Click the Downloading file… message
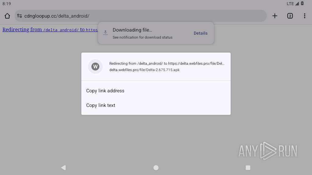The height and width of the screenshot is (175, 312). [132, 30]
